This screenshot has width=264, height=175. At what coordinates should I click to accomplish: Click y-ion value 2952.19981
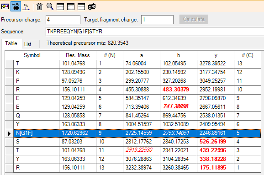coord(216,90)
